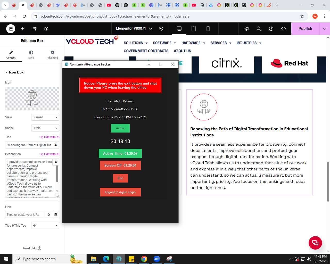Screen dimensions: 330x264
Task: Open dynamic tags for Title field
Action: point(56,145)
